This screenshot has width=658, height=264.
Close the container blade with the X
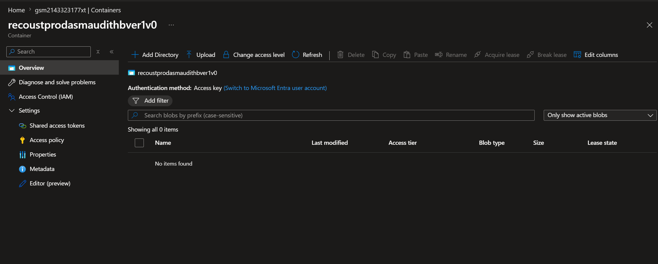[x=650, y=25]
